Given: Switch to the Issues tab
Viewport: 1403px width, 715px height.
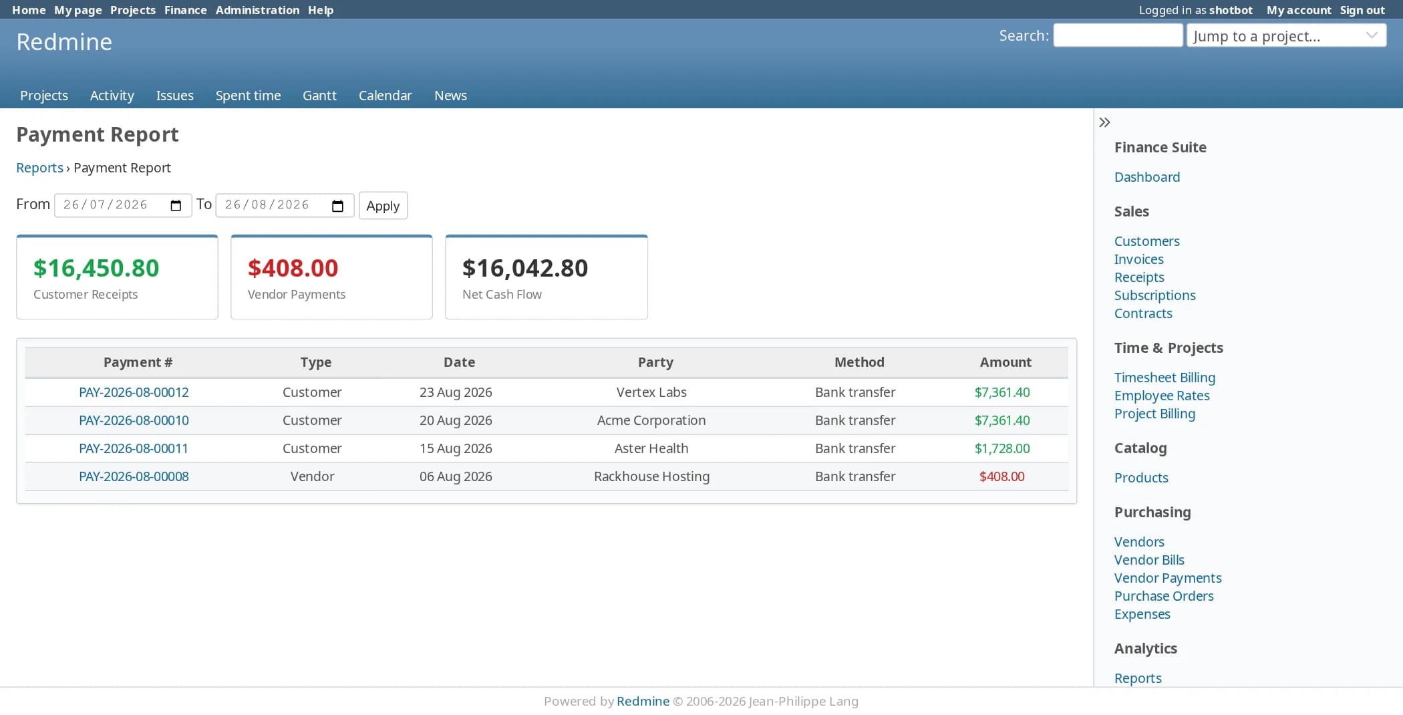Looking at the screenshot, I should click(x=175, y=96).
